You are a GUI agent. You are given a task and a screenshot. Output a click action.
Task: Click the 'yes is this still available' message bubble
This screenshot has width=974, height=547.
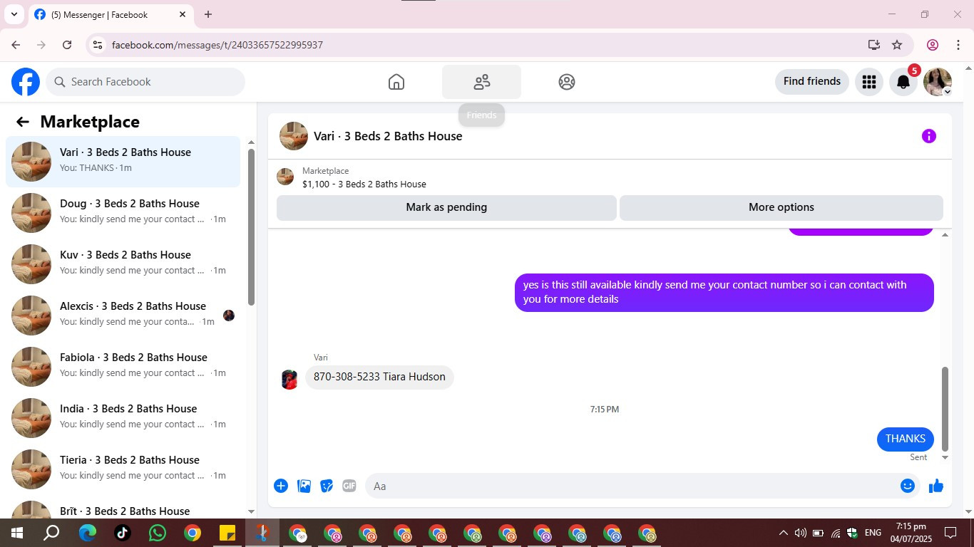pos(724,292)
